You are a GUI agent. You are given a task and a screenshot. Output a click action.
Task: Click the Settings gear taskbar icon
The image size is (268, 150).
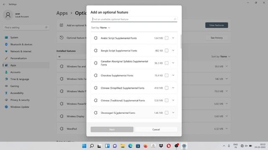(x=184, y=146)
